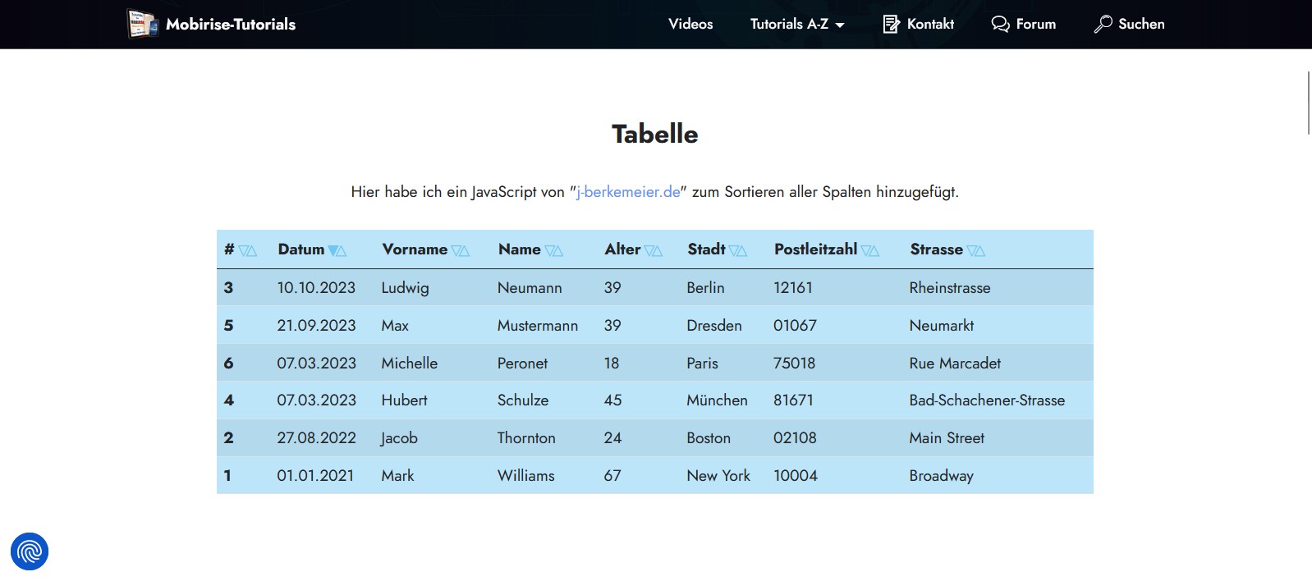The image size is (1312, 581).
Task: Sort by Stadt using its arrow icon
Action: (x=738, y=251)
